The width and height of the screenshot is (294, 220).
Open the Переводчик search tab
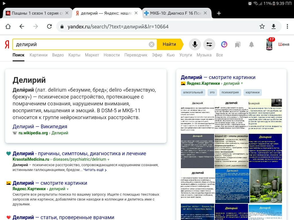[x=136, y=55]
